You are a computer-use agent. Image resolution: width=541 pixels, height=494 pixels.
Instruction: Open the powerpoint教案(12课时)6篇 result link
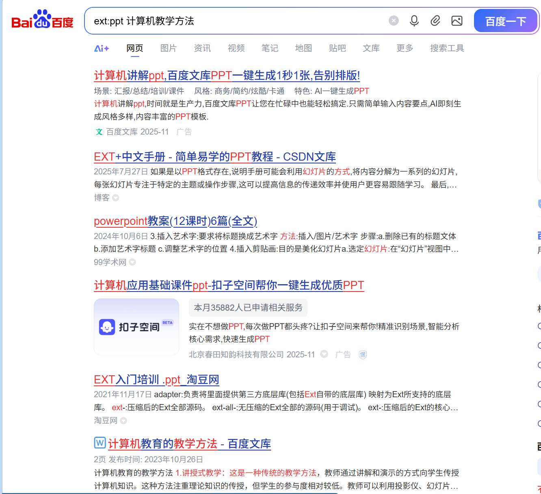pos(175,221)
